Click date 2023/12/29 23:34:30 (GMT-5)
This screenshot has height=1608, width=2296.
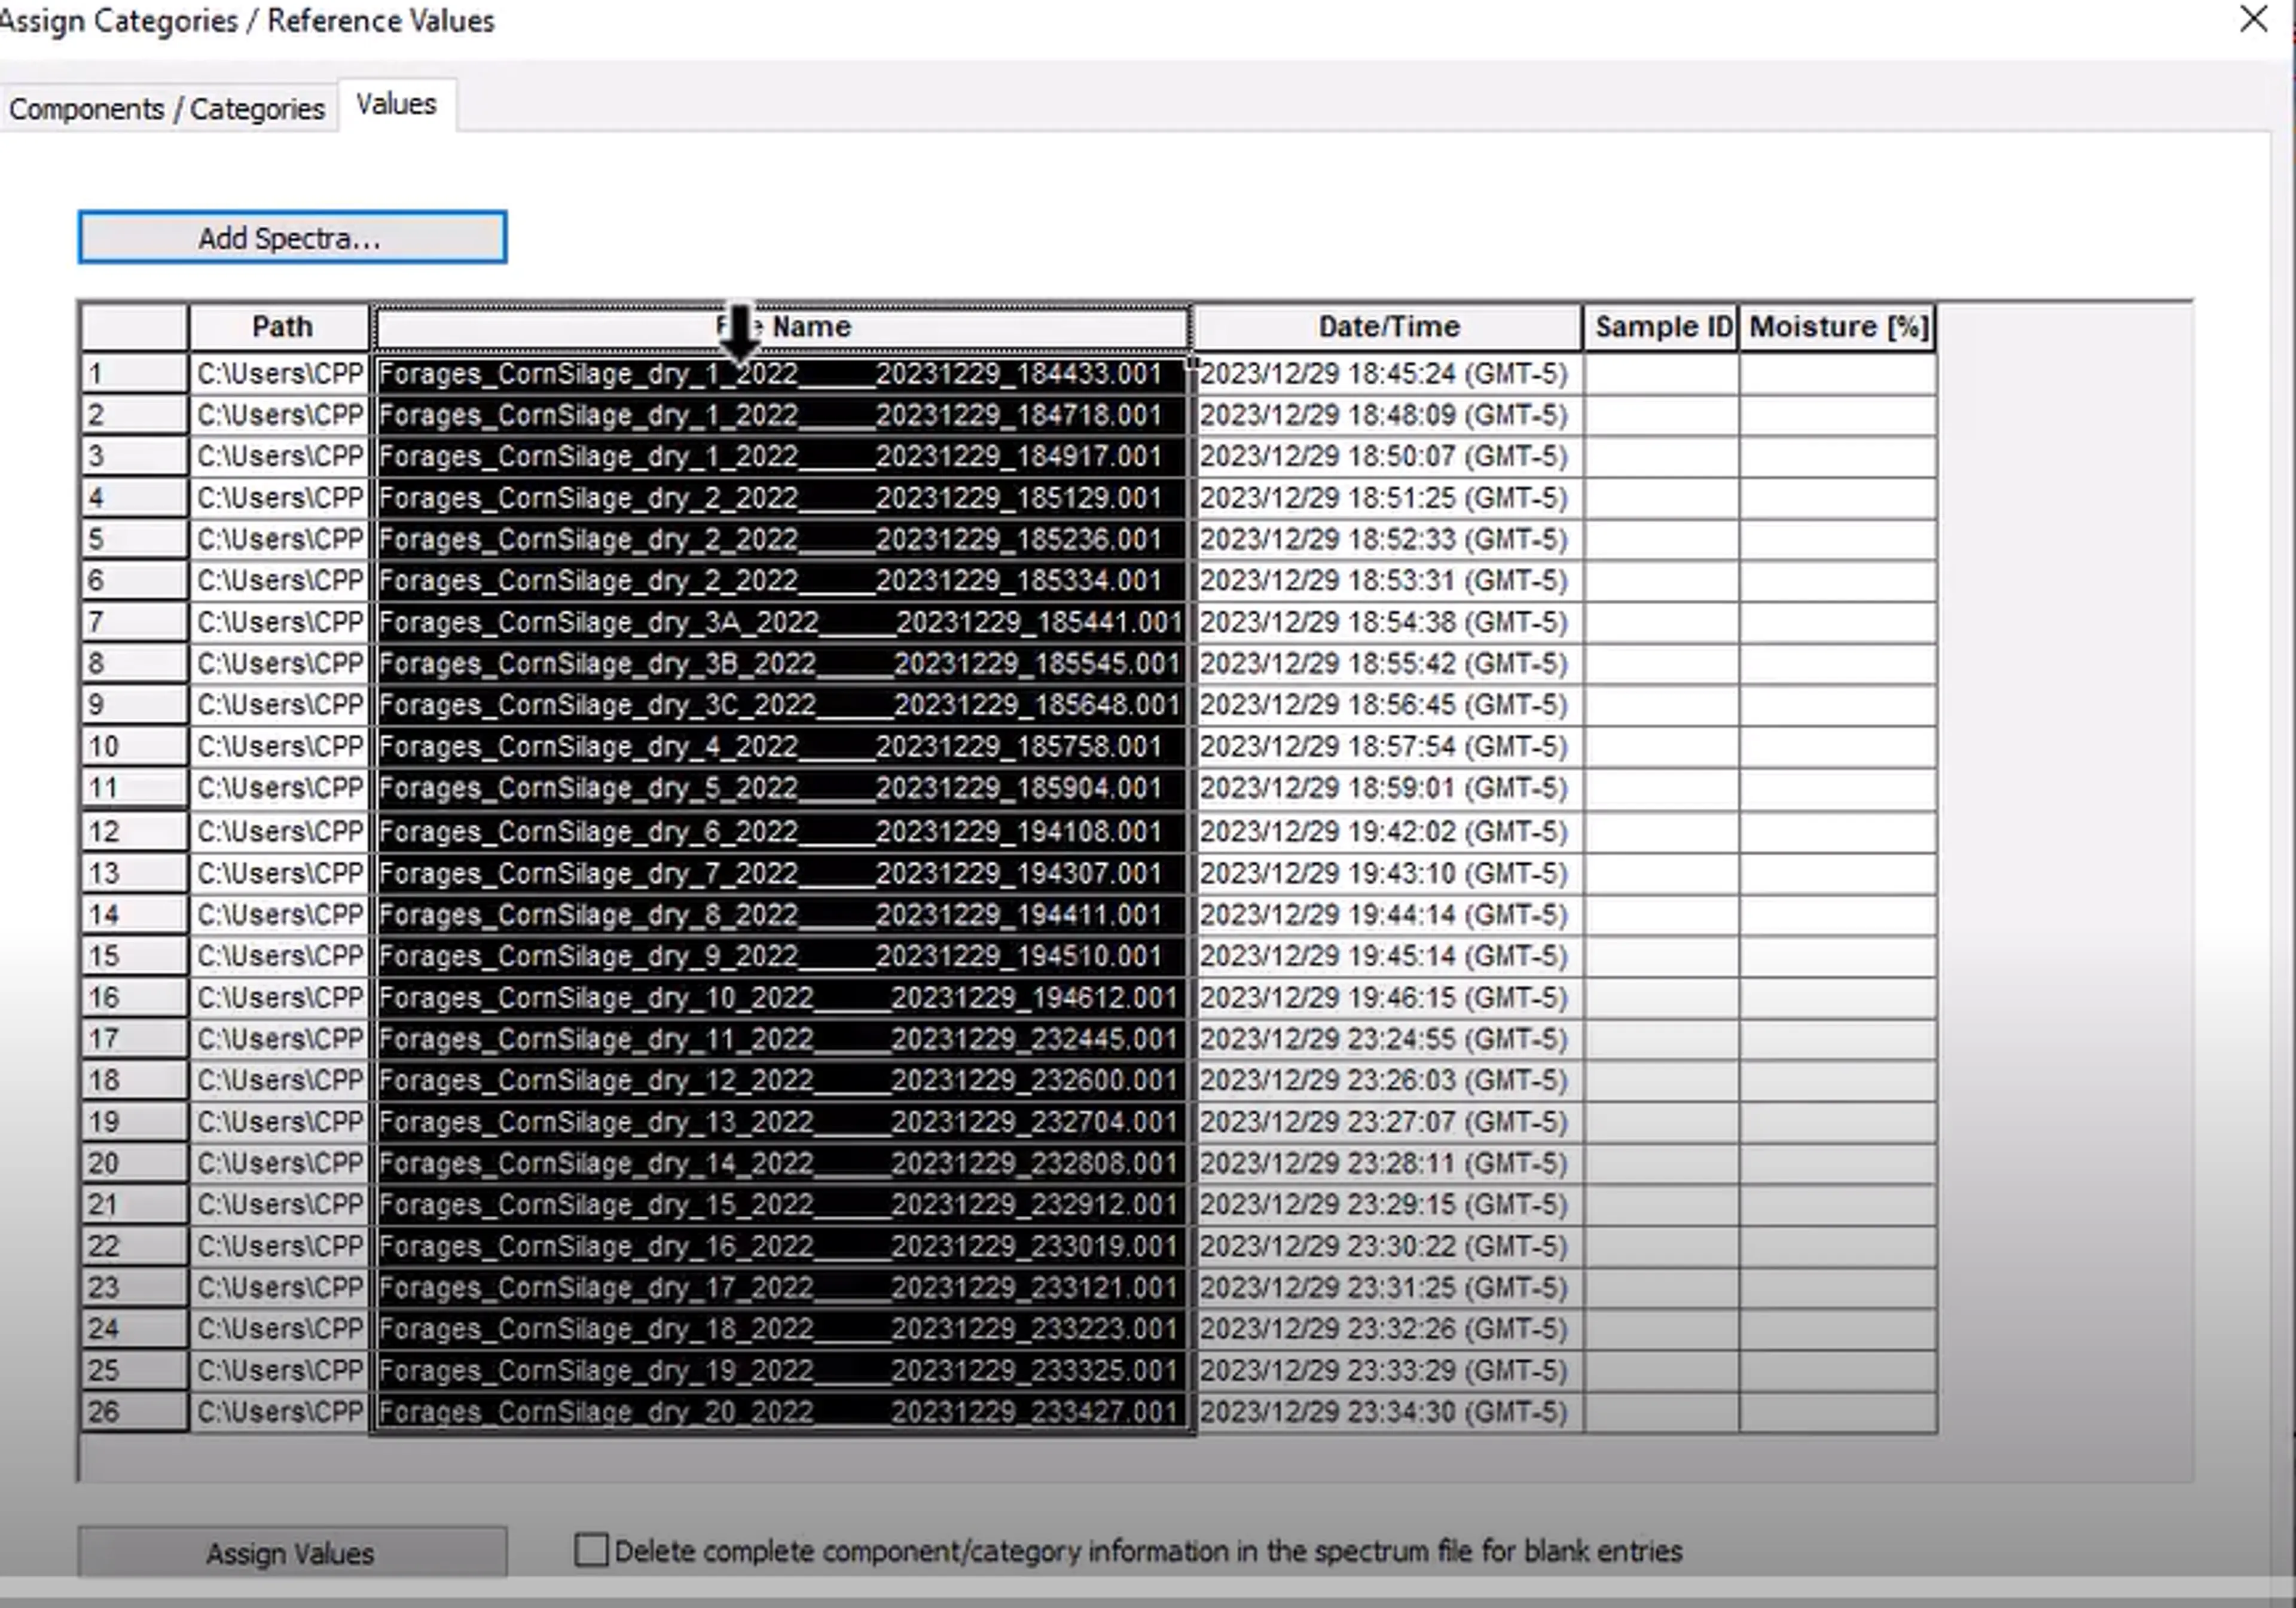point(1388,1412)
